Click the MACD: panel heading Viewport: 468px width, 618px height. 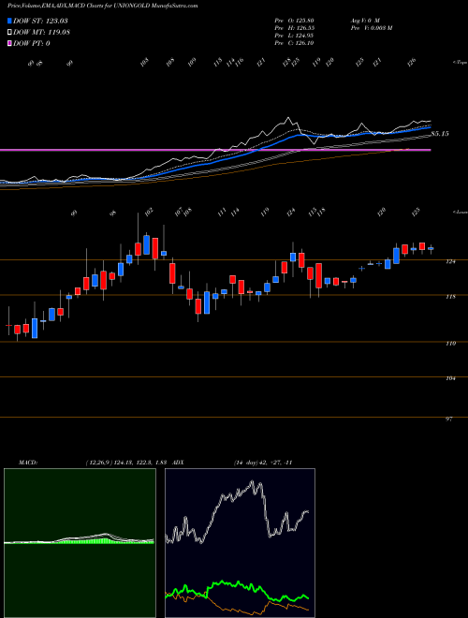[27, 463]
